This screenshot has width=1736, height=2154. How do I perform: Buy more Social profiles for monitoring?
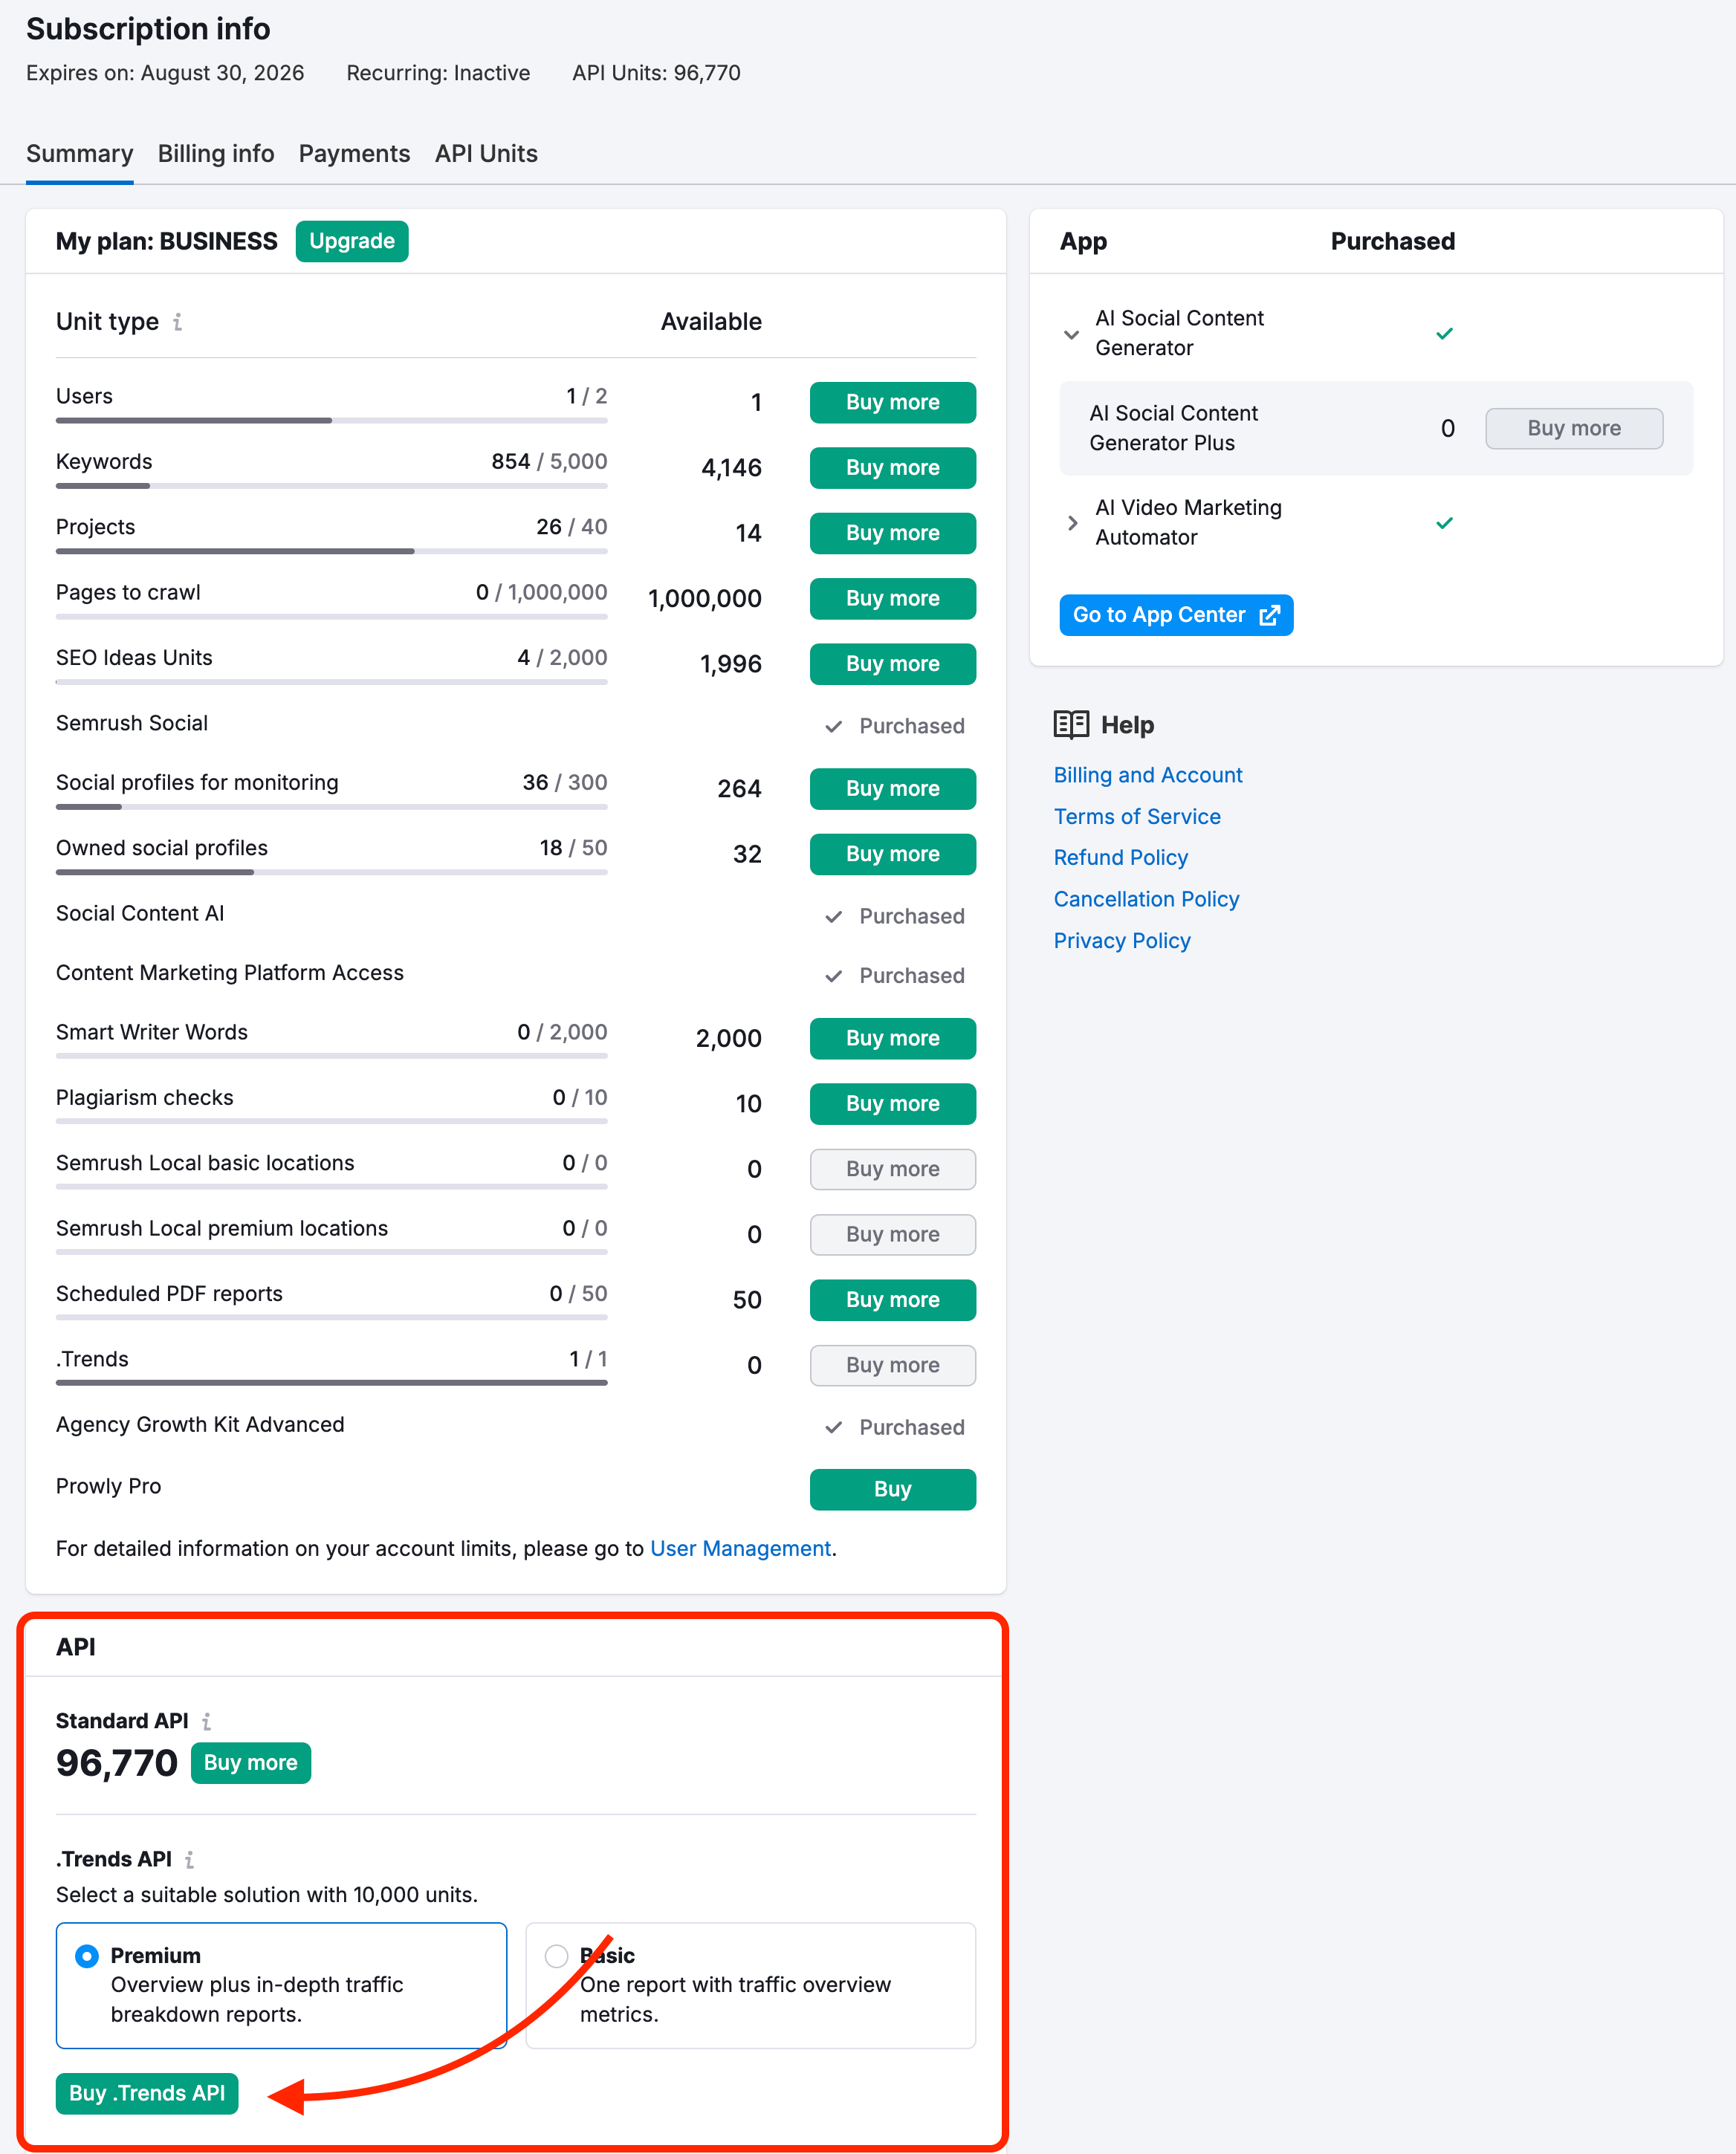[x=892, y=788]
